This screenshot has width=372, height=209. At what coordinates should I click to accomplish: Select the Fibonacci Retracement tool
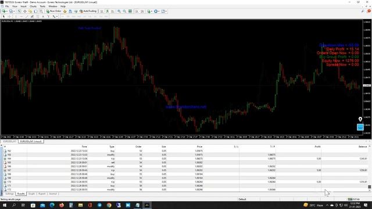click(x=37, y=16)
